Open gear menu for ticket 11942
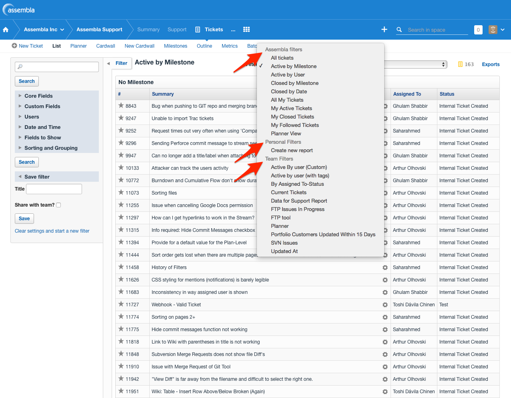 pyautogui.click(x=385, y=379)
